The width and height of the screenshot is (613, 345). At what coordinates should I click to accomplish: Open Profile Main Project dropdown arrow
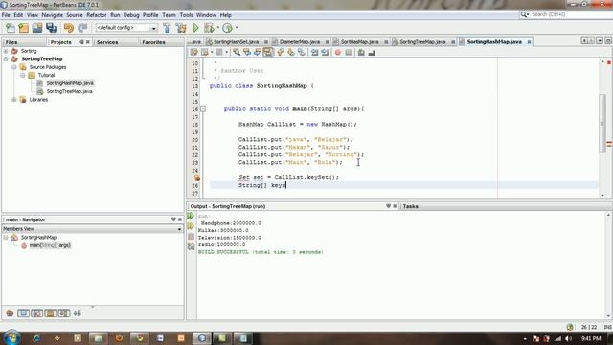(237, 28)
